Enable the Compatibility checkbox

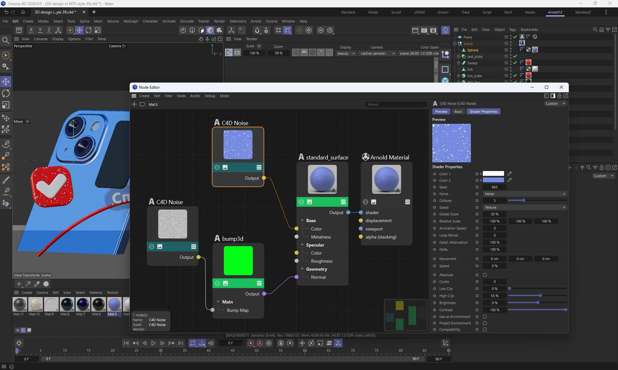coord(485,329)
